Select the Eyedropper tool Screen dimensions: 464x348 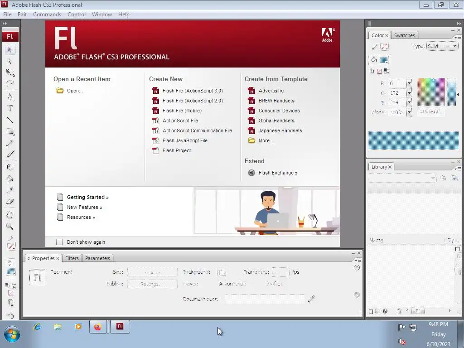10,190
